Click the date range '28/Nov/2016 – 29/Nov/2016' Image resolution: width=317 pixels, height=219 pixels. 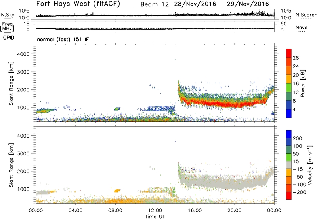click(x=222, y=4)
